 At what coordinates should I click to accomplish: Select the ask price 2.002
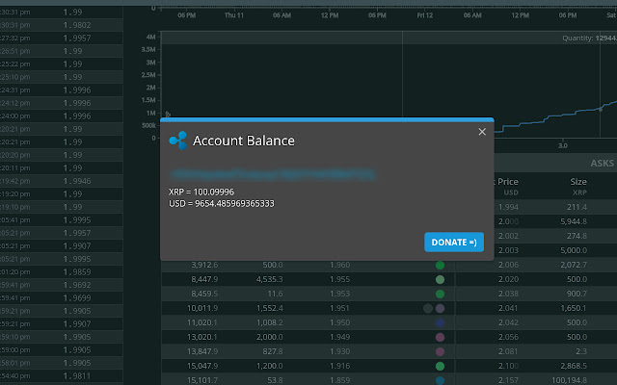click(x=508, y=236)
